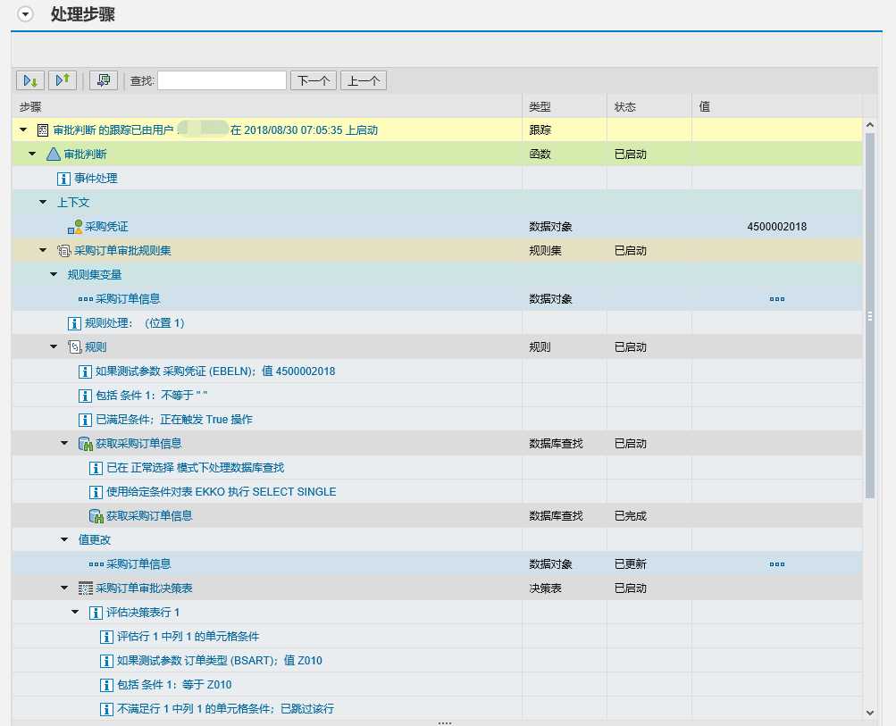Click the info icon beside 事件处理
896x726 pixels.
pyautogui.click(x=64, y=179)
